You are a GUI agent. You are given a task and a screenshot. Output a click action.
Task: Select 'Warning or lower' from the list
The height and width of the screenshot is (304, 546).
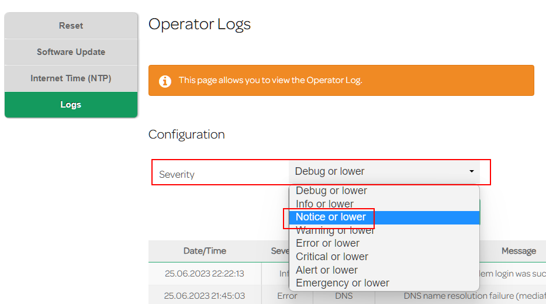[x=335, y=231]
